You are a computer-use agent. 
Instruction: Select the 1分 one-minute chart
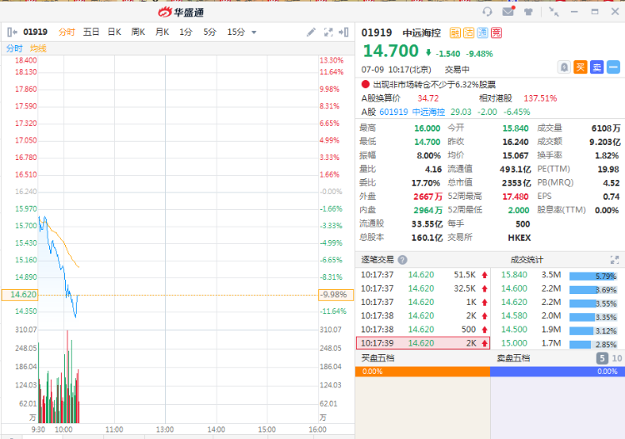pyautogui.click(x=186, y=32)
